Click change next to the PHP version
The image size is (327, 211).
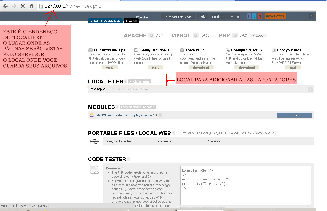(x=258, y=36)
